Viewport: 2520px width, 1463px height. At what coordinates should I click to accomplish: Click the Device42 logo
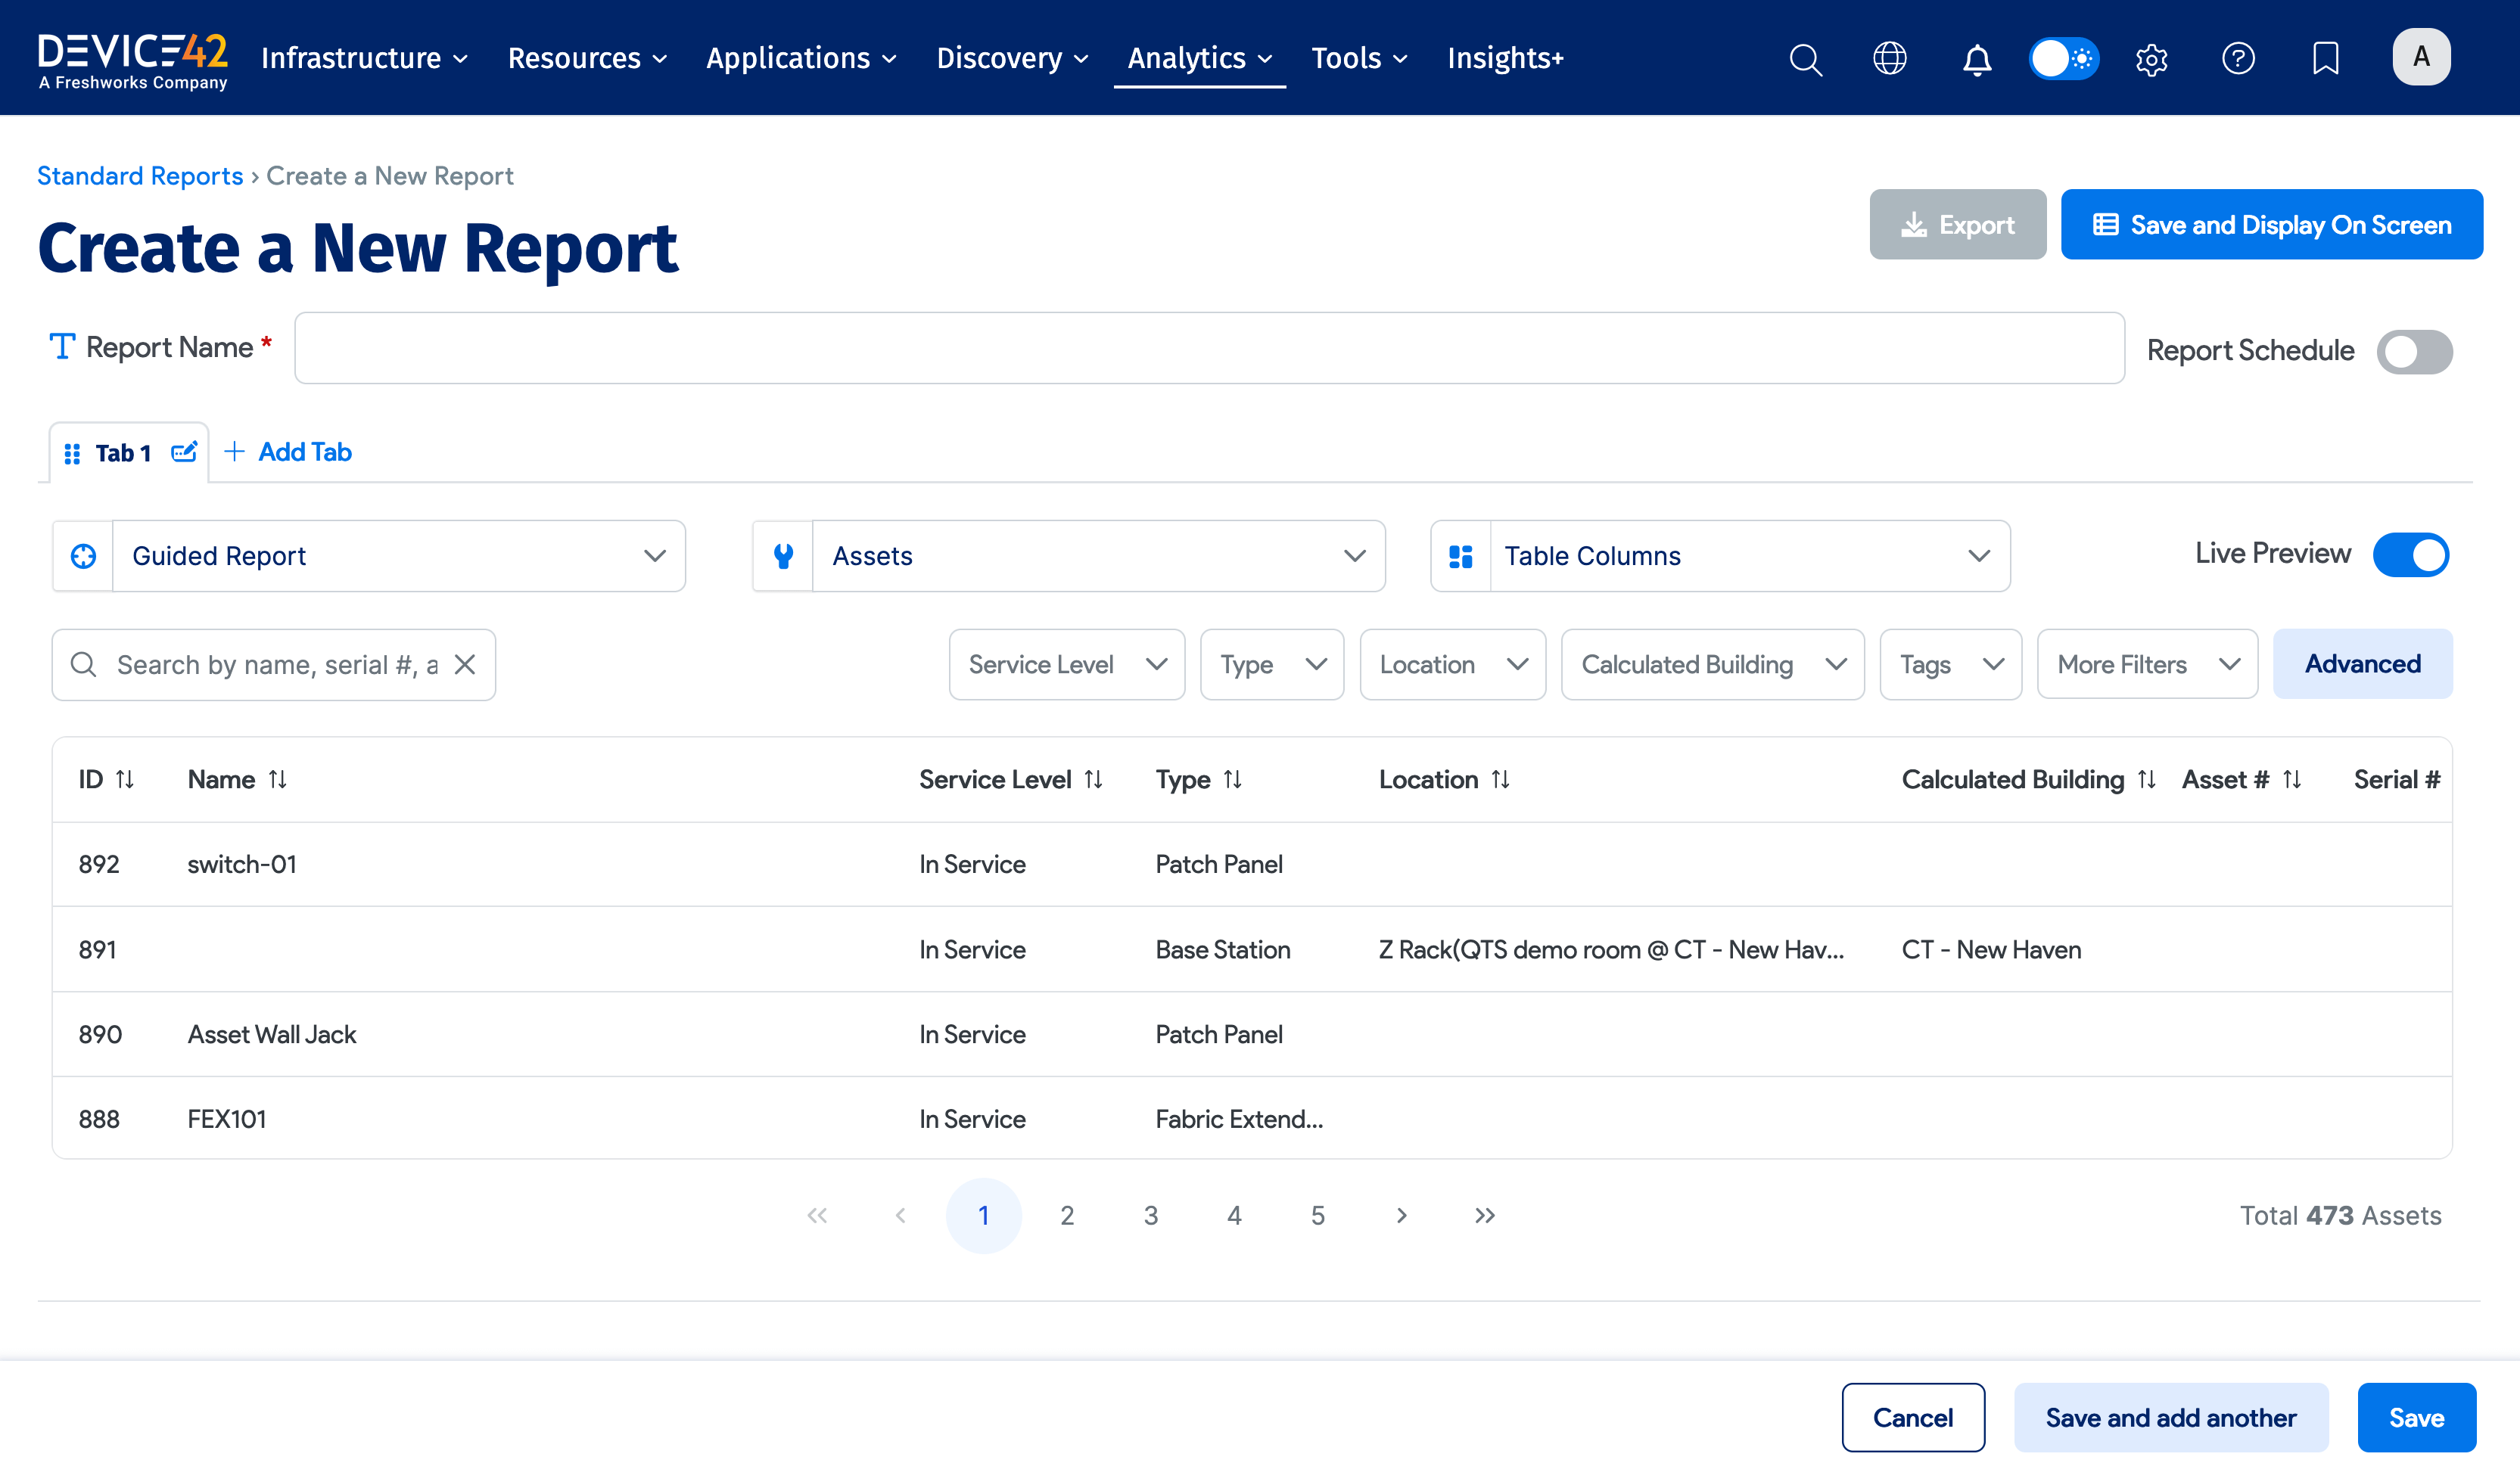(x=132, y=58)
